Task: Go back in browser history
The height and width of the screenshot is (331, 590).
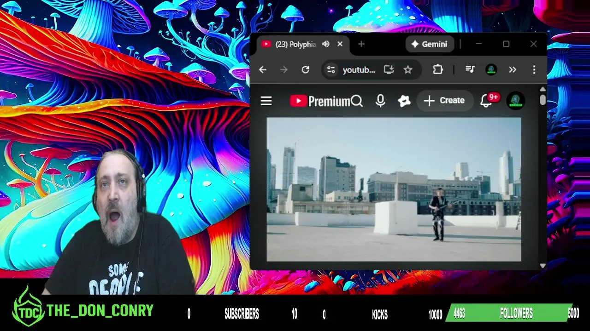Action: coord(263,69)
